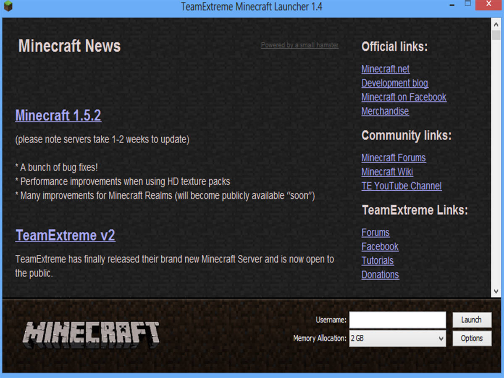
Task: Go to Minecraft on Facebook link
Action: 404,97
